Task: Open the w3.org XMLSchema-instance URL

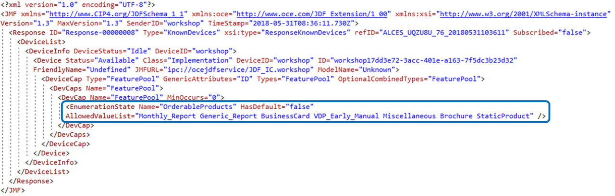Action: (x=524, y=14)
